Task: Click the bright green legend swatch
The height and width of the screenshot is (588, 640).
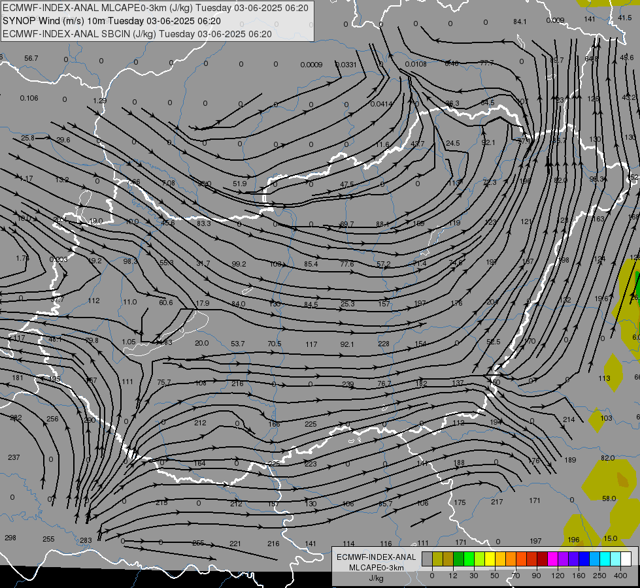Action: tap(469, 559)
